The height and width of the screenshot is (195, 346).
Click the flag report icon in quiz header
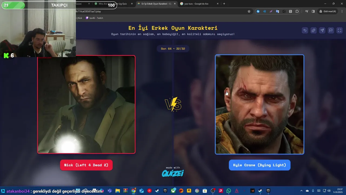[331, 30]
